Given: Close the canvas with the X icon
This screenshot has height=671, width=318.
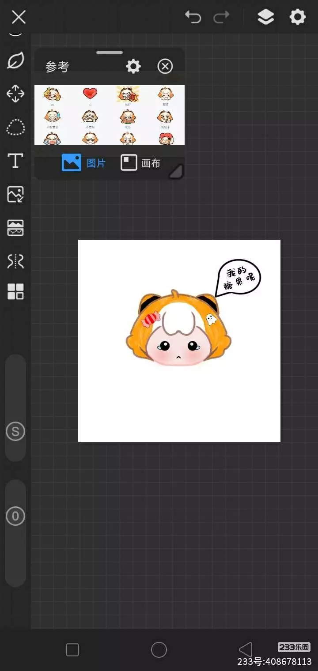Looking at the screenshot, I should (x=19, y=17).
